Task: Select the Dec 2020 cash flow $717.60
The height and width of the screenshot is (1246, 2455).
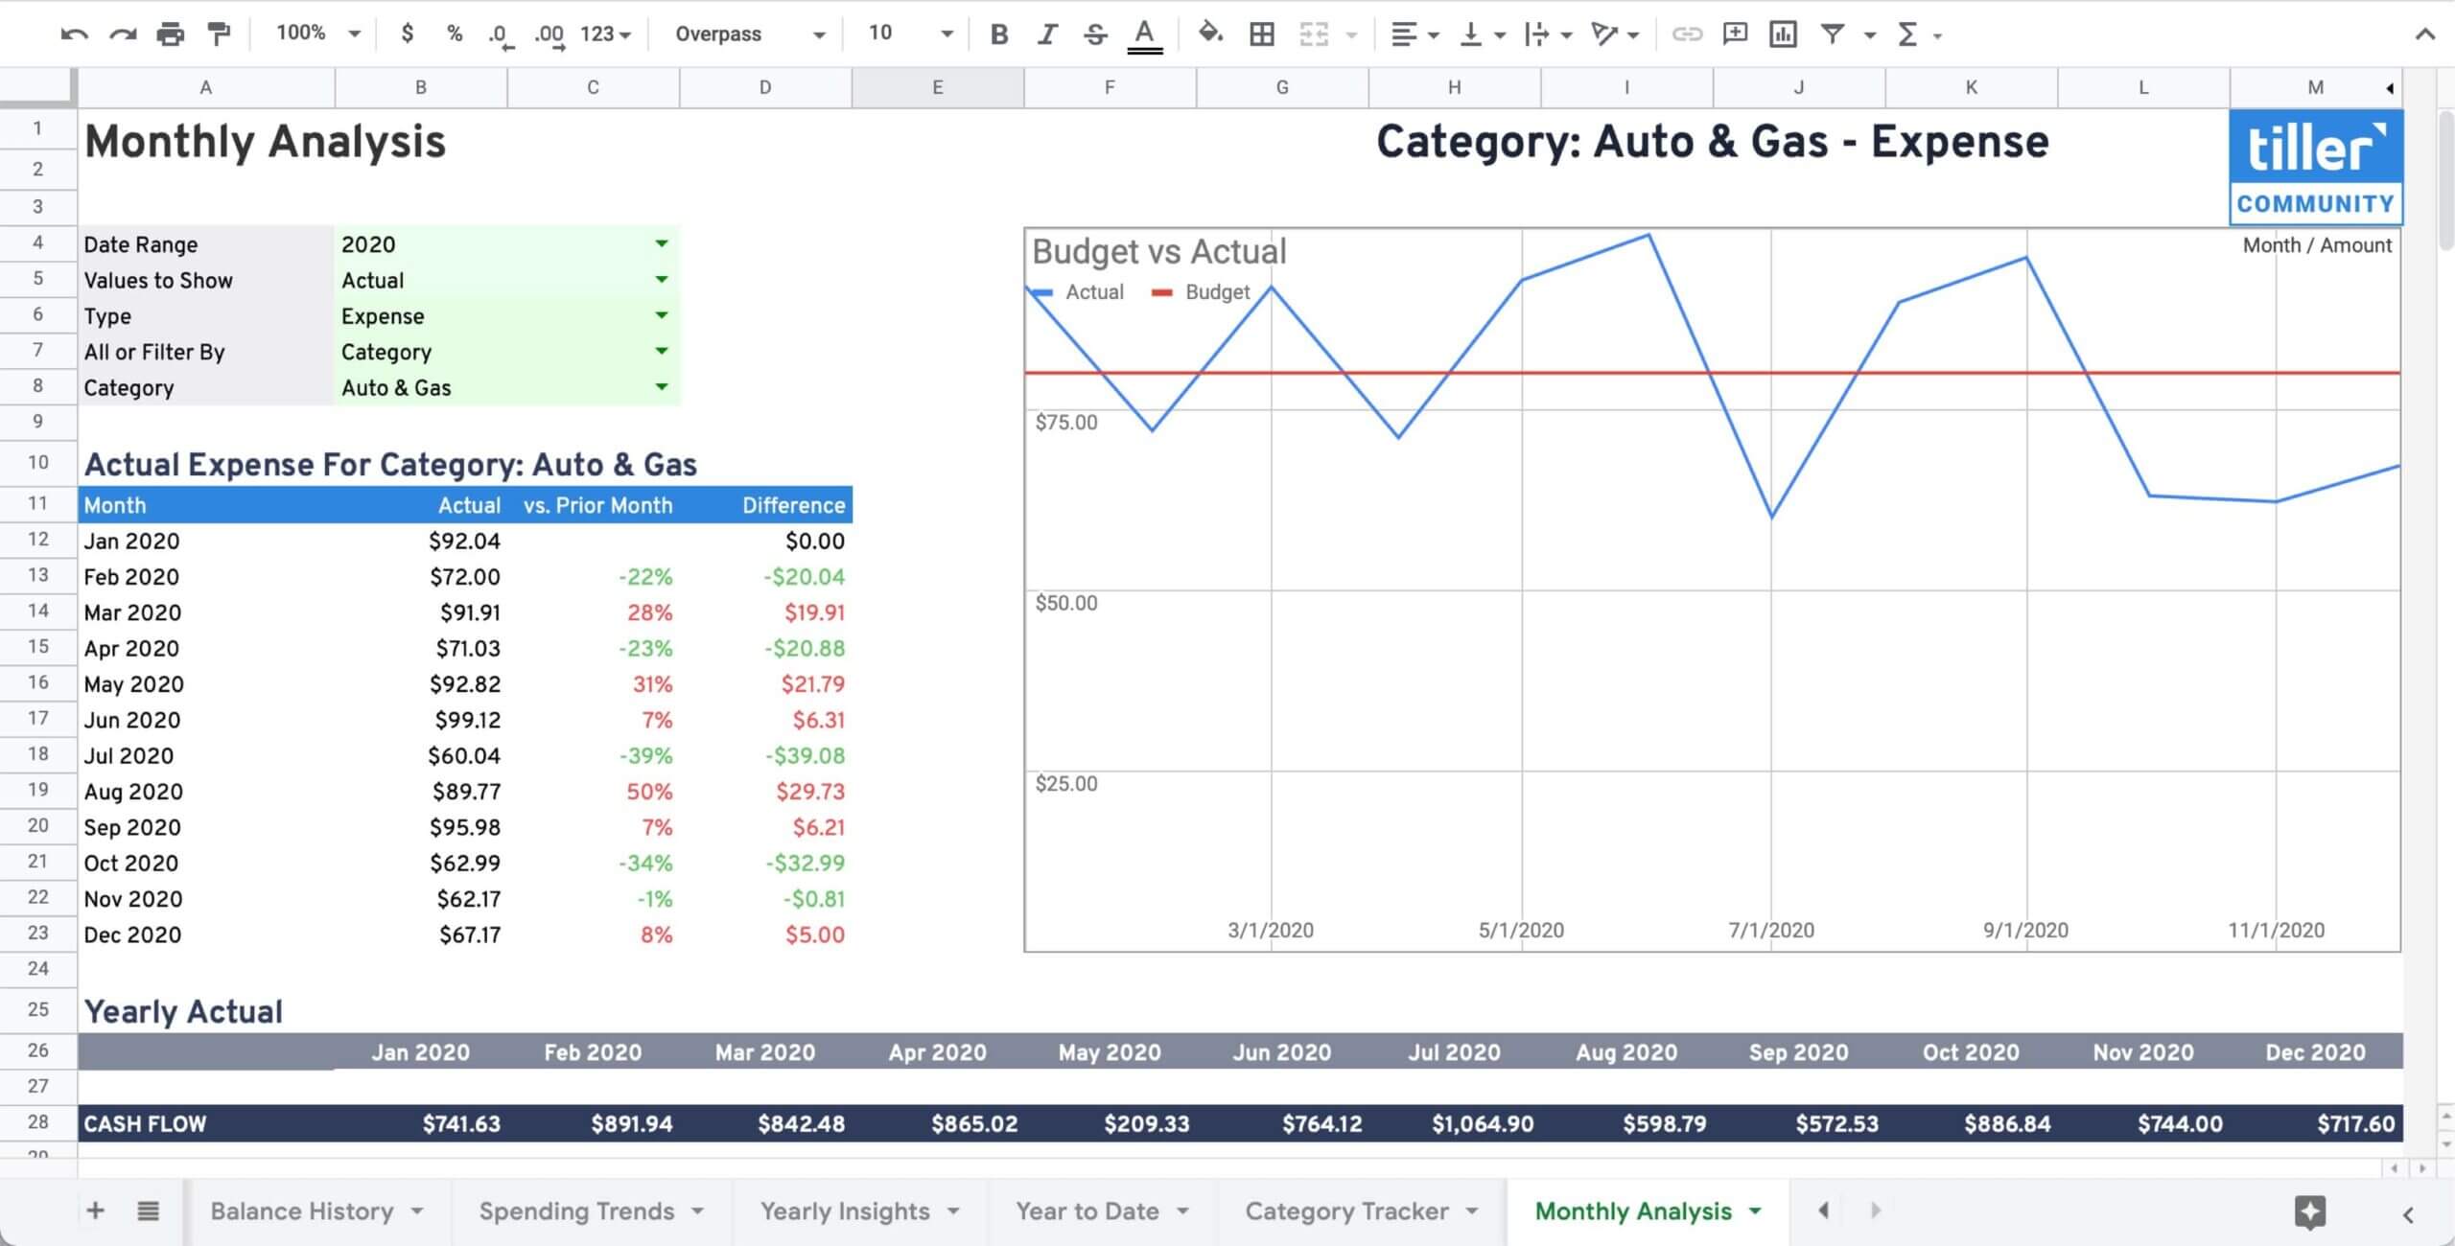Action: click(2316, 1123)
